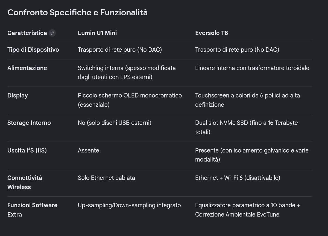Click the Confronto Specifiche e Funzionalità heading
The image size is (328, 236).
click(77, 13)
